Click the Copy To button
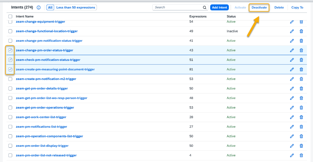The height and width of the screenshot is (162, 313). pyautogui.click(x=297, y=8)
